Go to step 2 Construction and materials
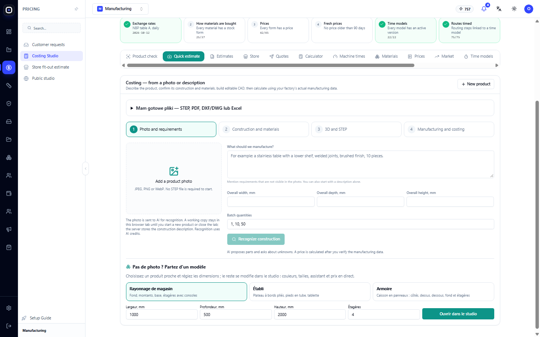 coord(264,130)
